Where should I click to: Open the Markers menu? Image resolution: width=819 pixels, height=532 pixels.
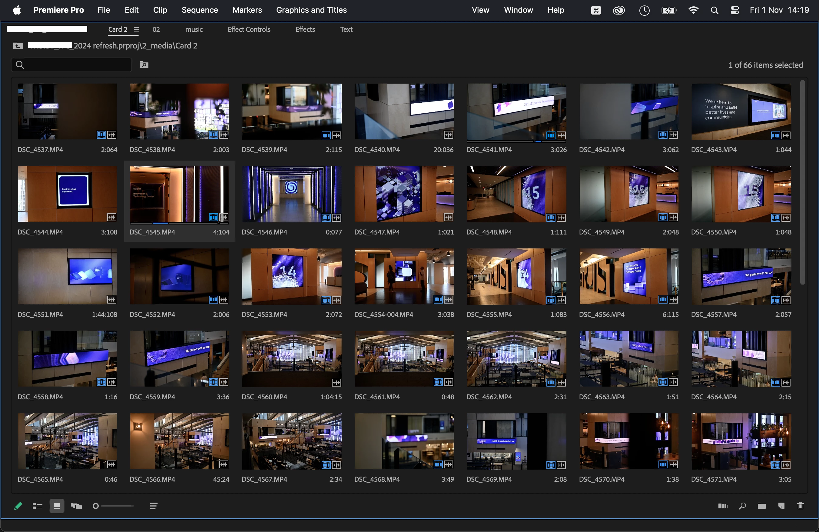[x=247, y=10]
